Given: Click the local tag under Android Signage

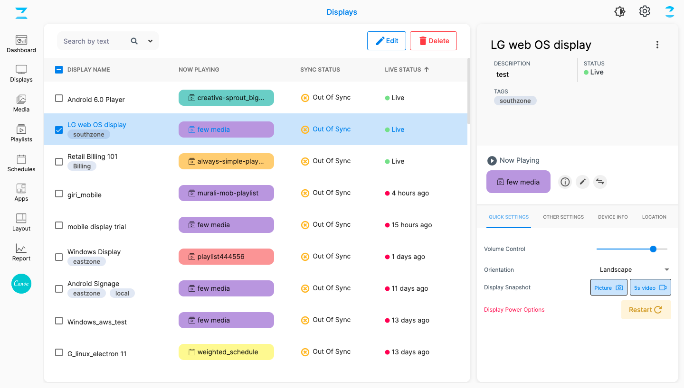Looking at the screenshot, I should coord(122,294).
